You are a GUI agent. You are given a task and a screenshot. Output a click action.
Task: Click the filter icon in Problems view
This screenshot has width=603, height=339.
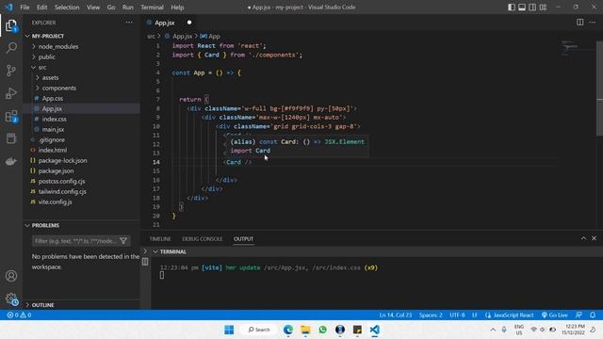pyautogui.click(x=123, y=241)
